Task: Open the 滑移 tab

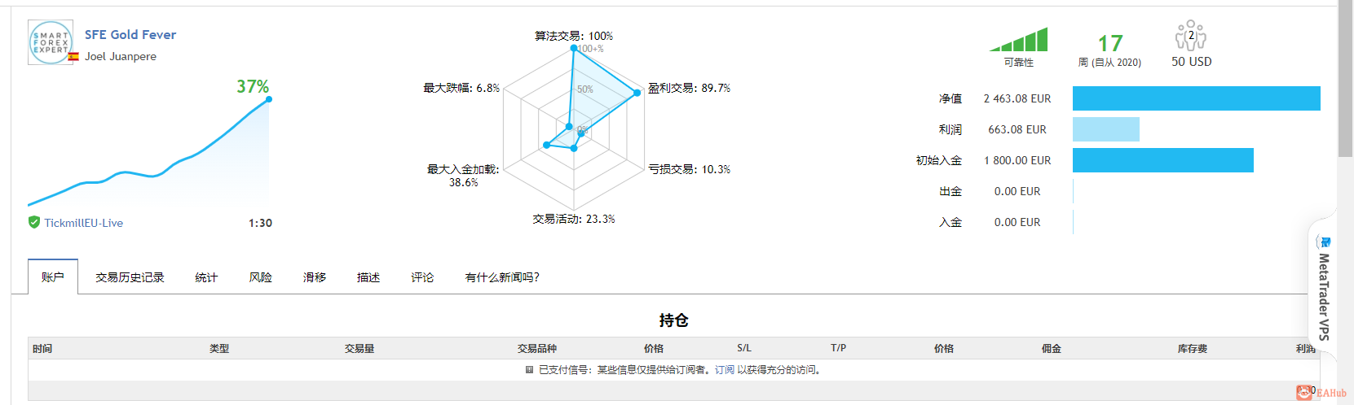Action: point(314,277)
